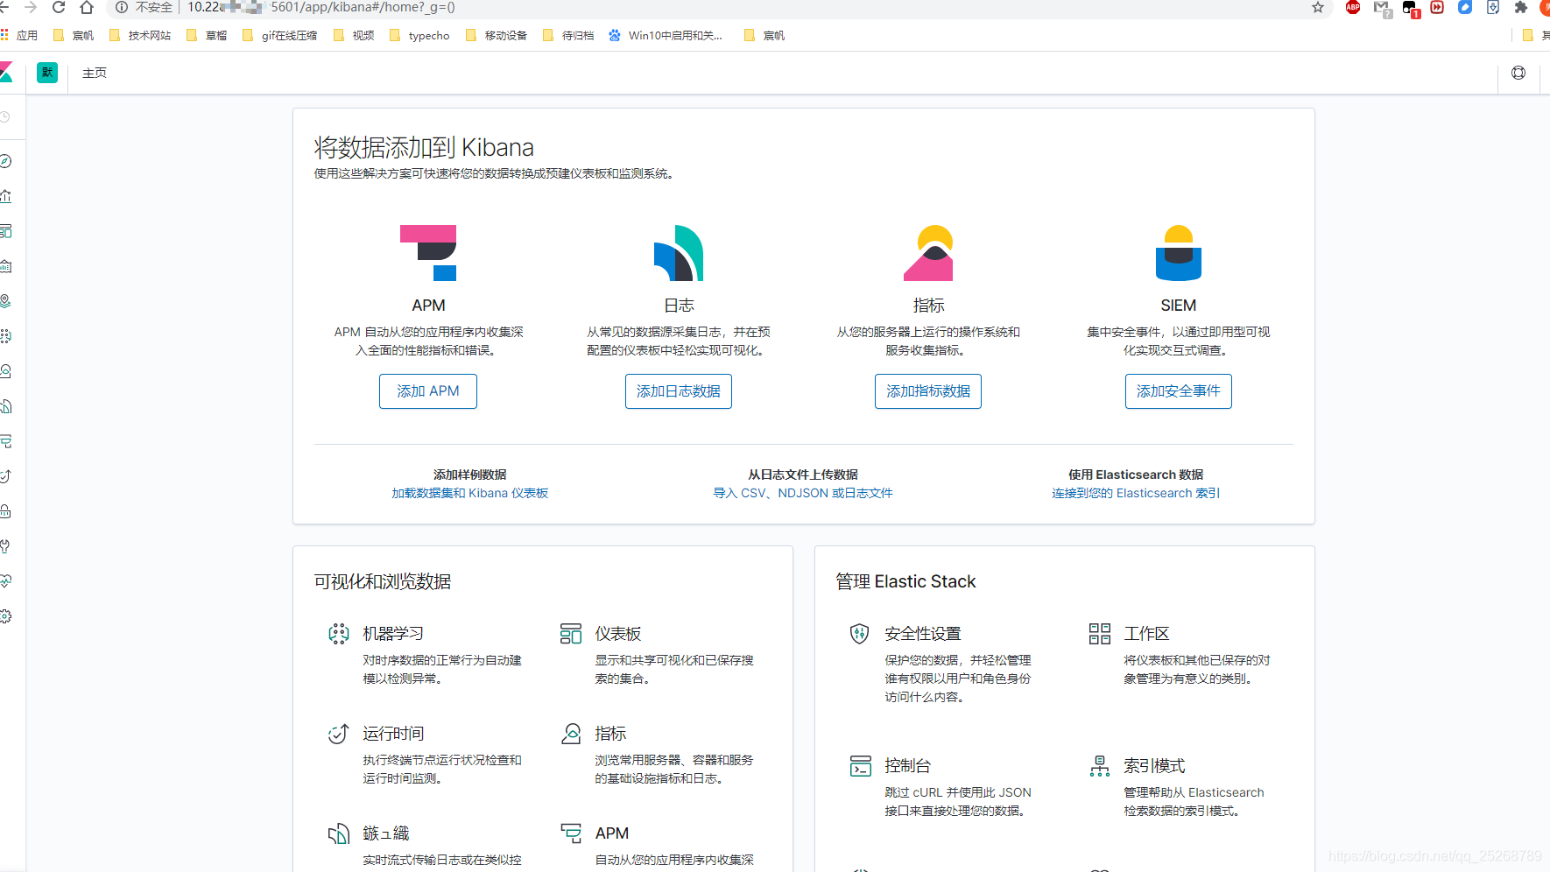Select the 从日志文件上传数据 heading
Screen dimensions: 1550x872
tap(803, 475)
